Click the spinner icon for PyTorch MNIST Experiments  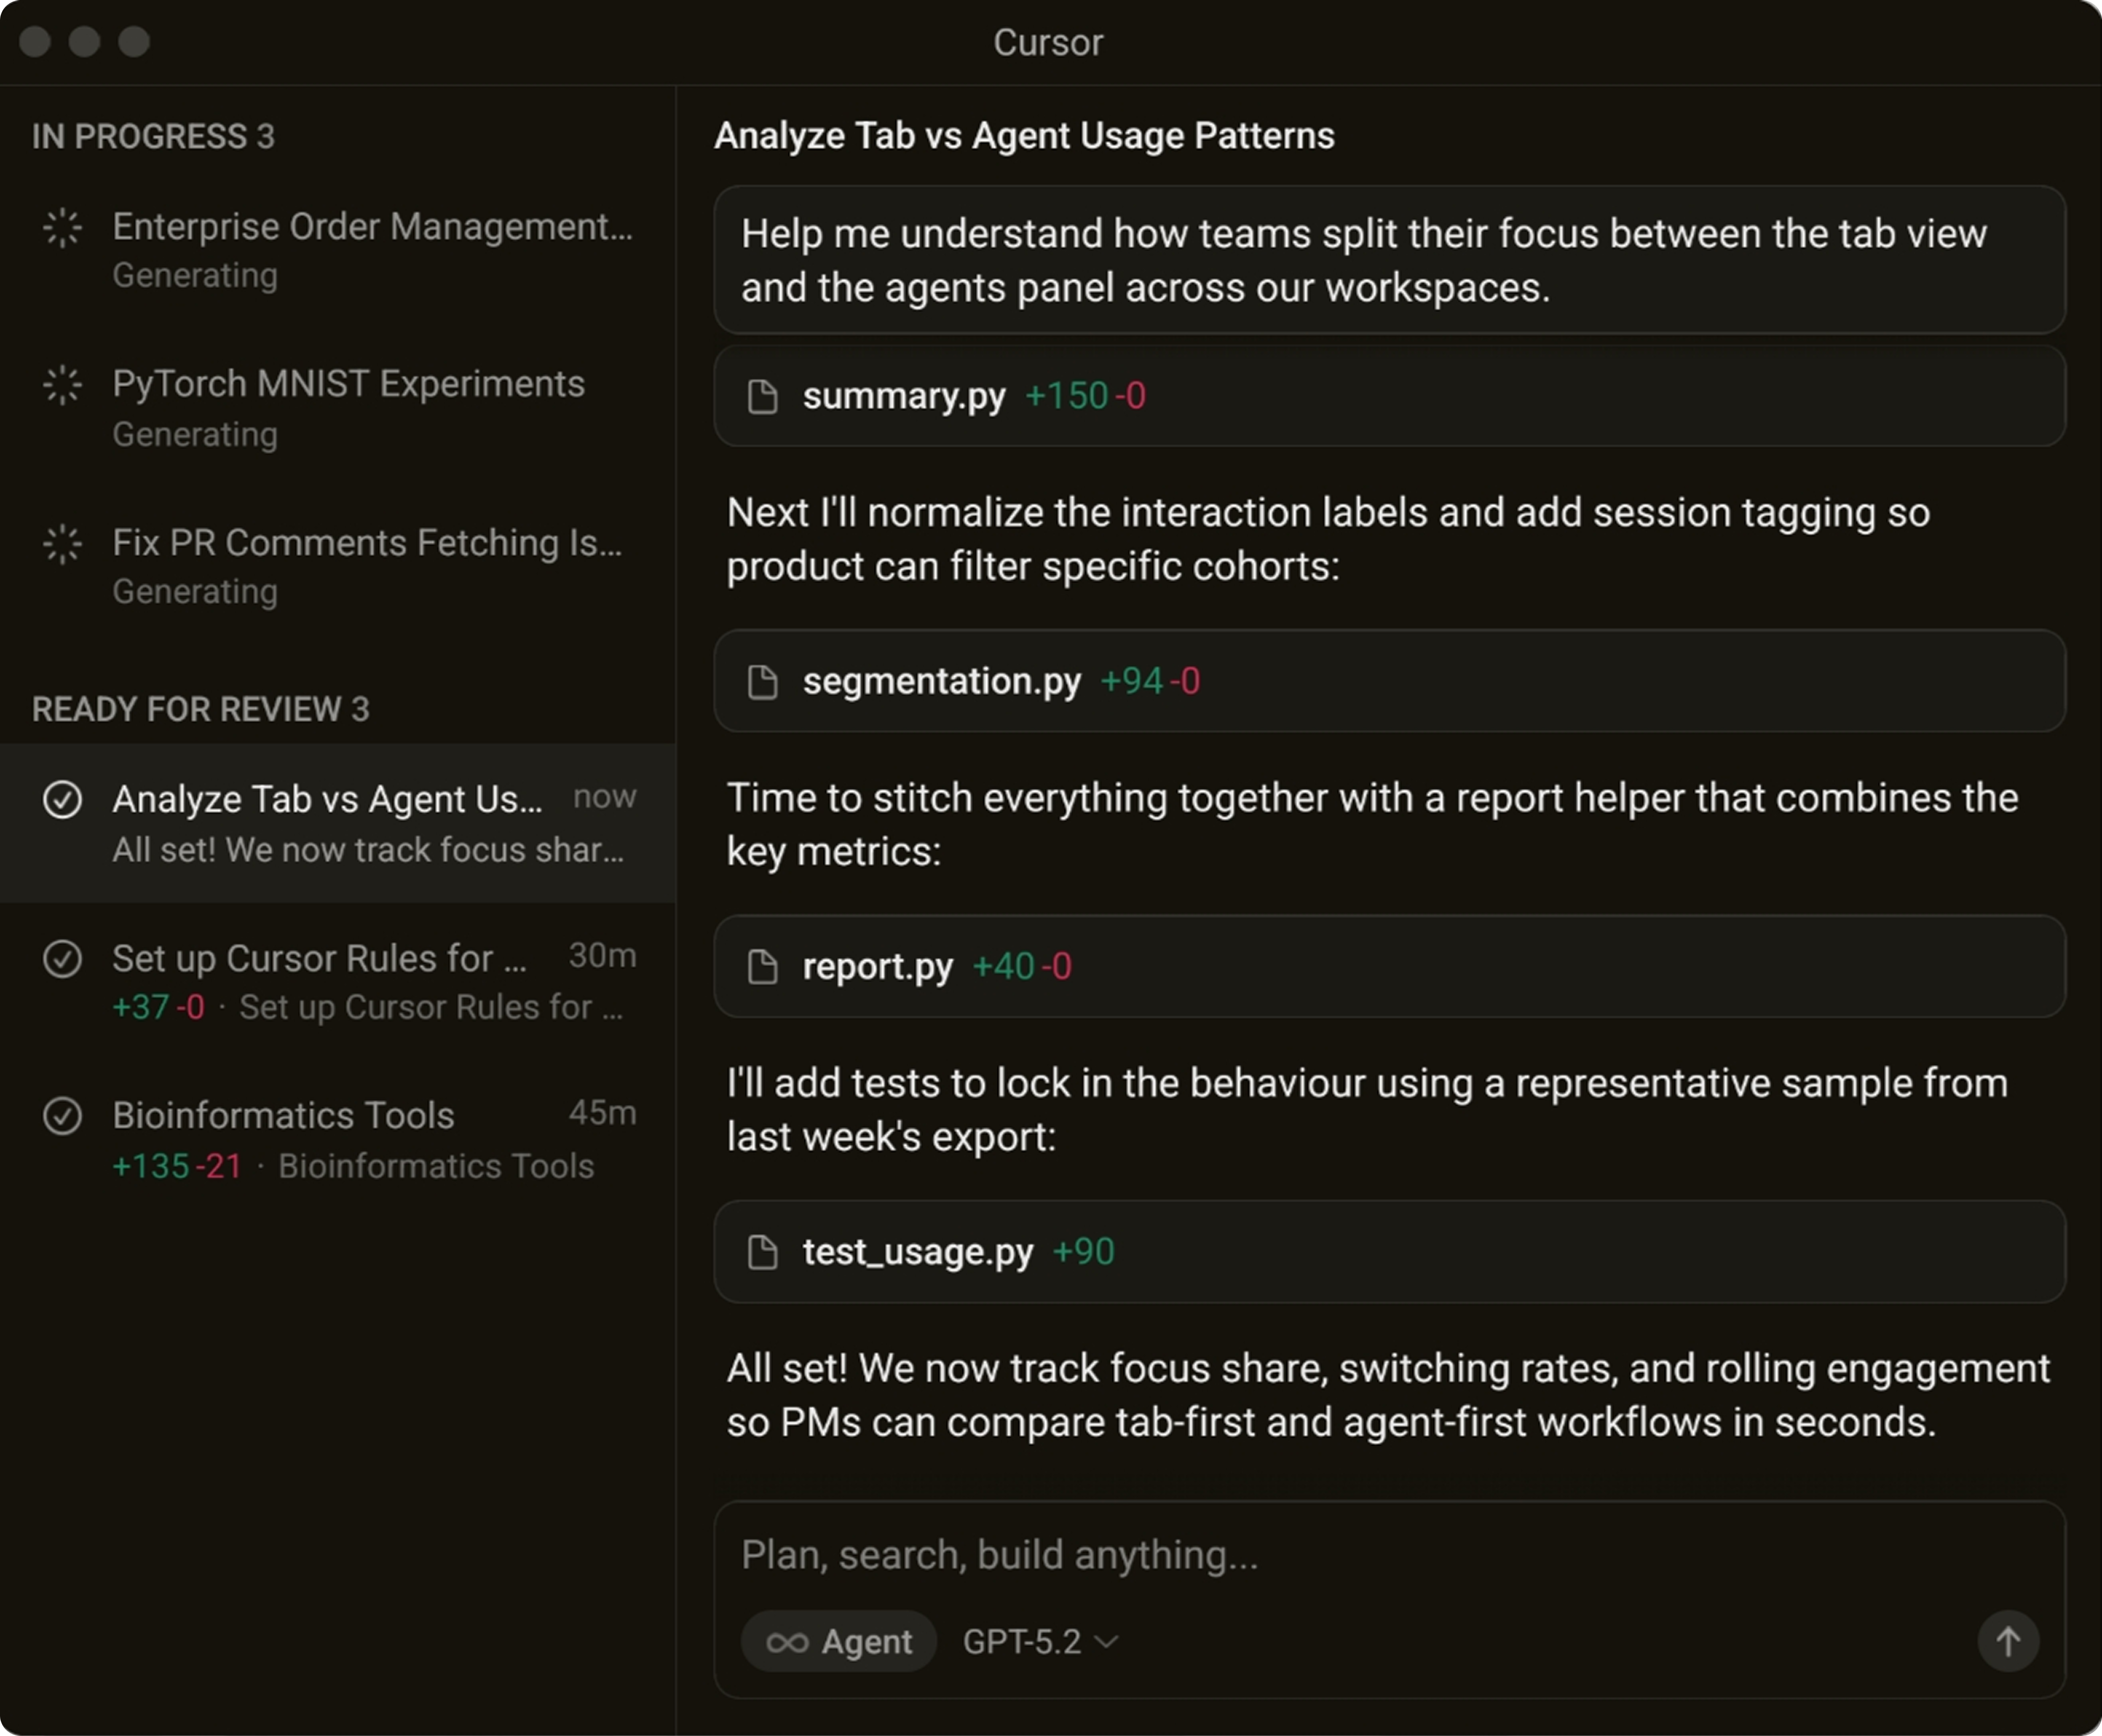pyautogui.click(x=62, y=385)
